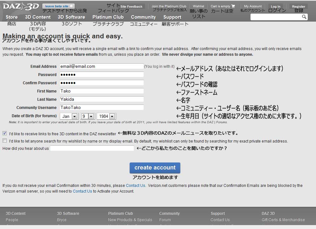Open footer Contact Us link

[x=220, y=220]
